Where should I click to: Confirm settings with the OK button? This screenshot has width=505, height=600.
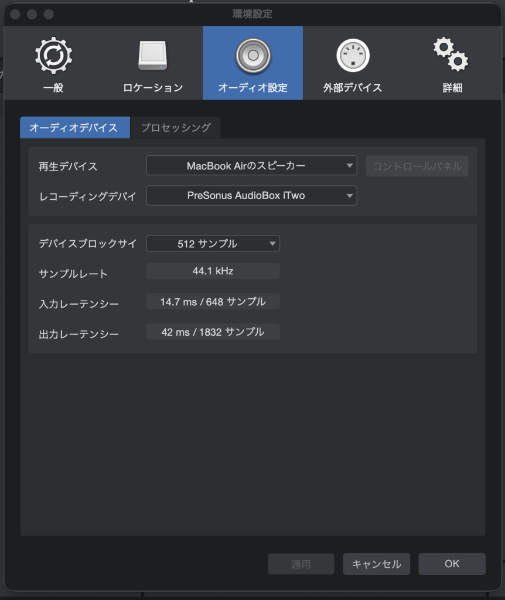click(452, 564)
